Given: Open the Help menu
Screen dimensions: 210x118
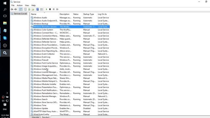Looking at the screenshot, I should pos(33,5).
